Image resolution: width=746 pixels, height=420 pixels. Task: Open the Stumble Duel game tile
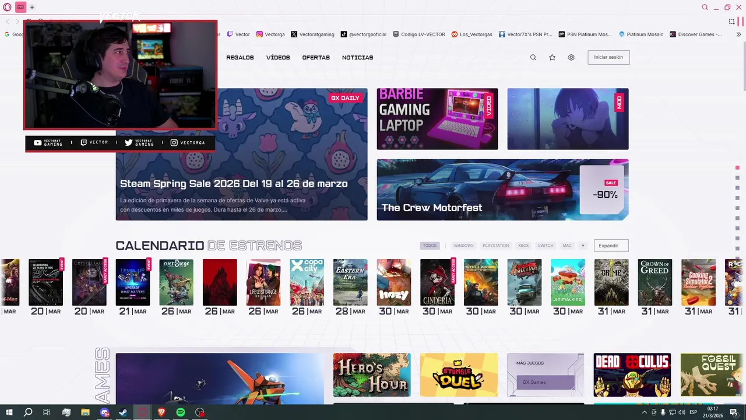tap(459, 374)
